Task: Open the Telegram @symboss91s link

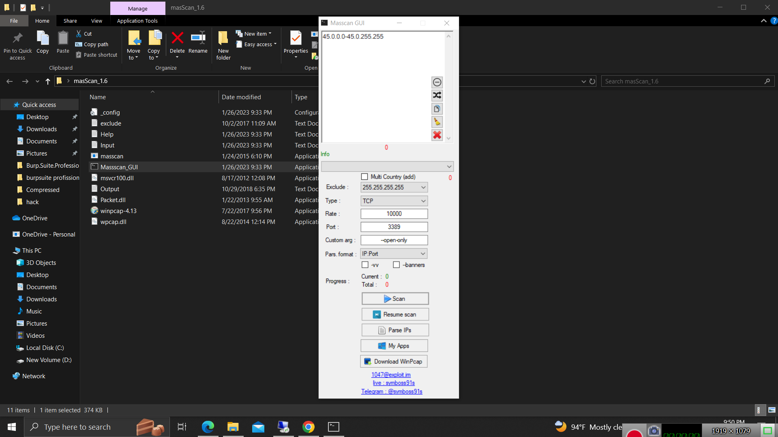Action: click(392, 392)
